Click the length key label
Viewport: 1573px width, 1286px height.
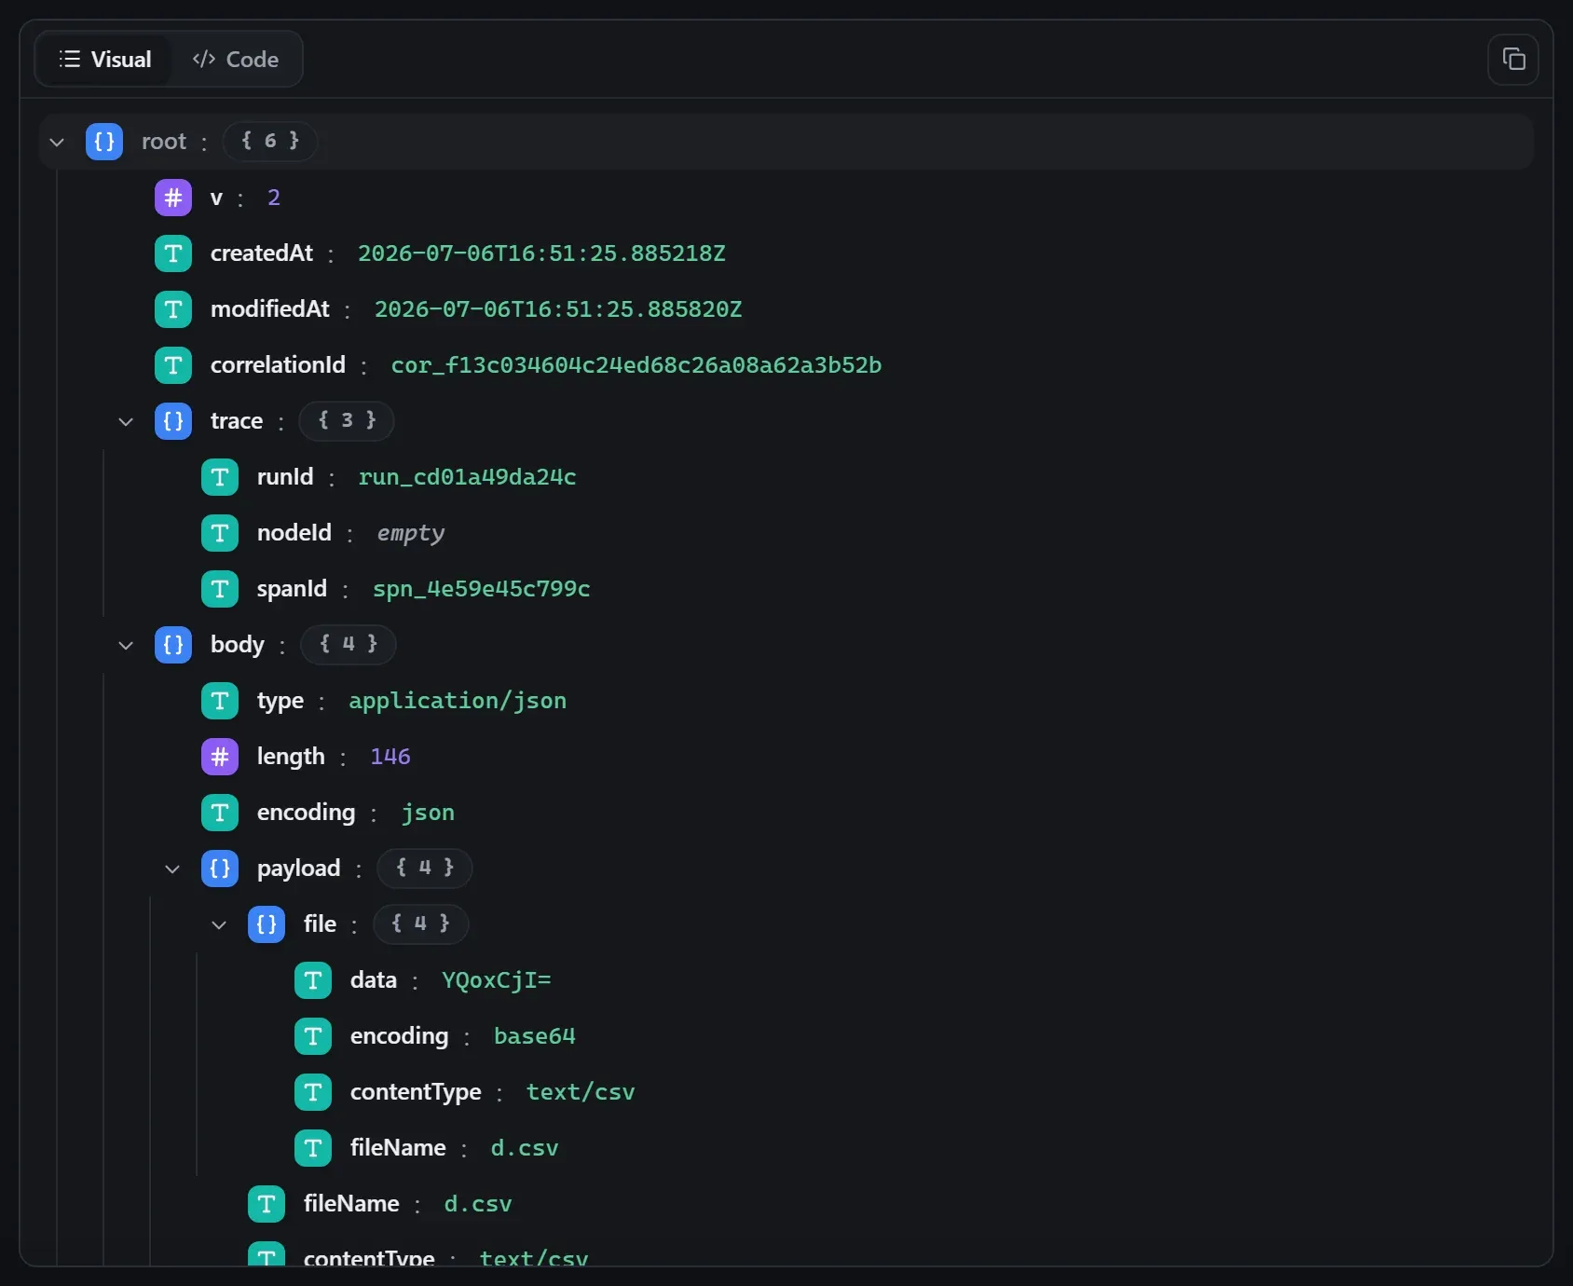291,757
